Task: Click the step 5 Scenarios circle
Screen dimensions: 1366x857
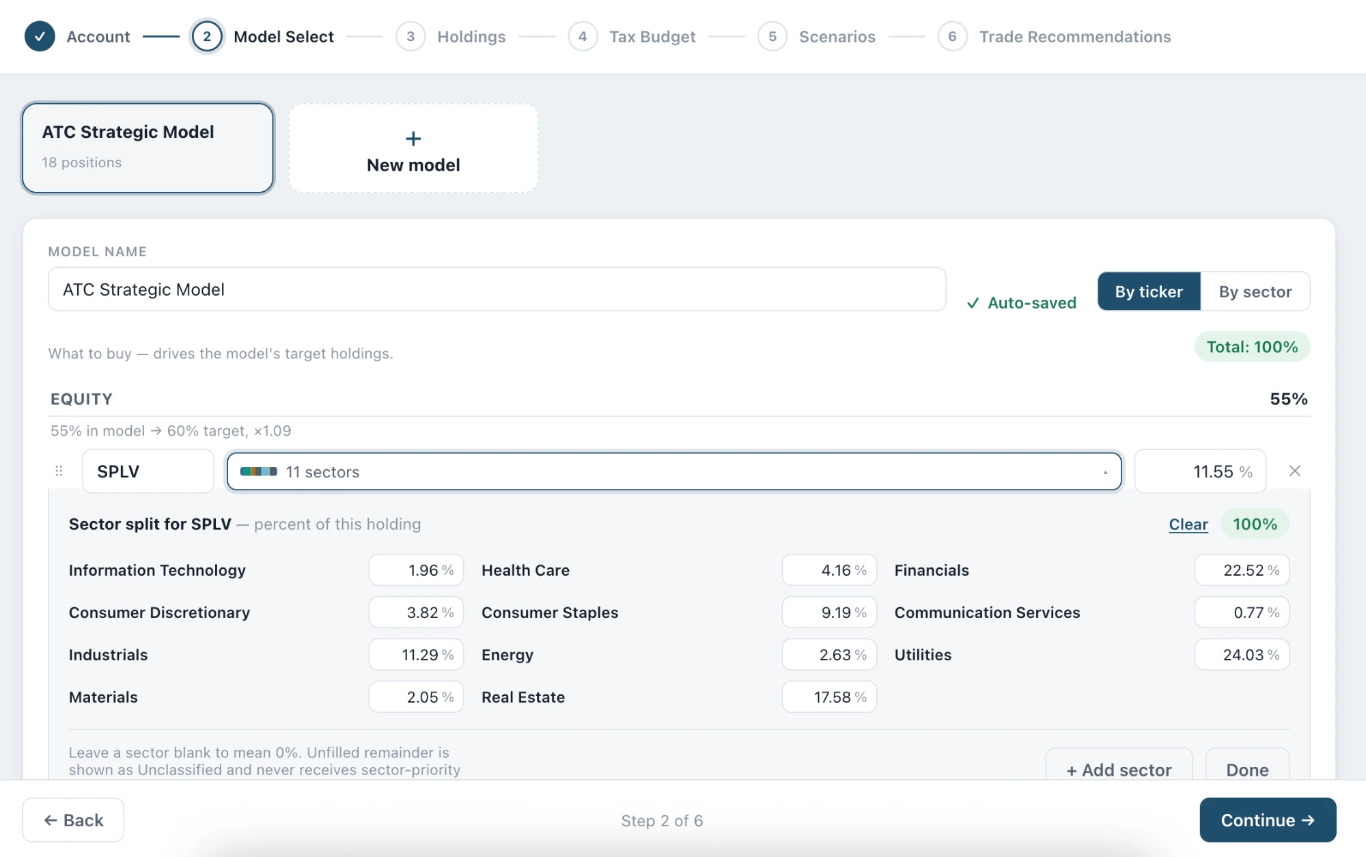Action: (x=772, y=36)
